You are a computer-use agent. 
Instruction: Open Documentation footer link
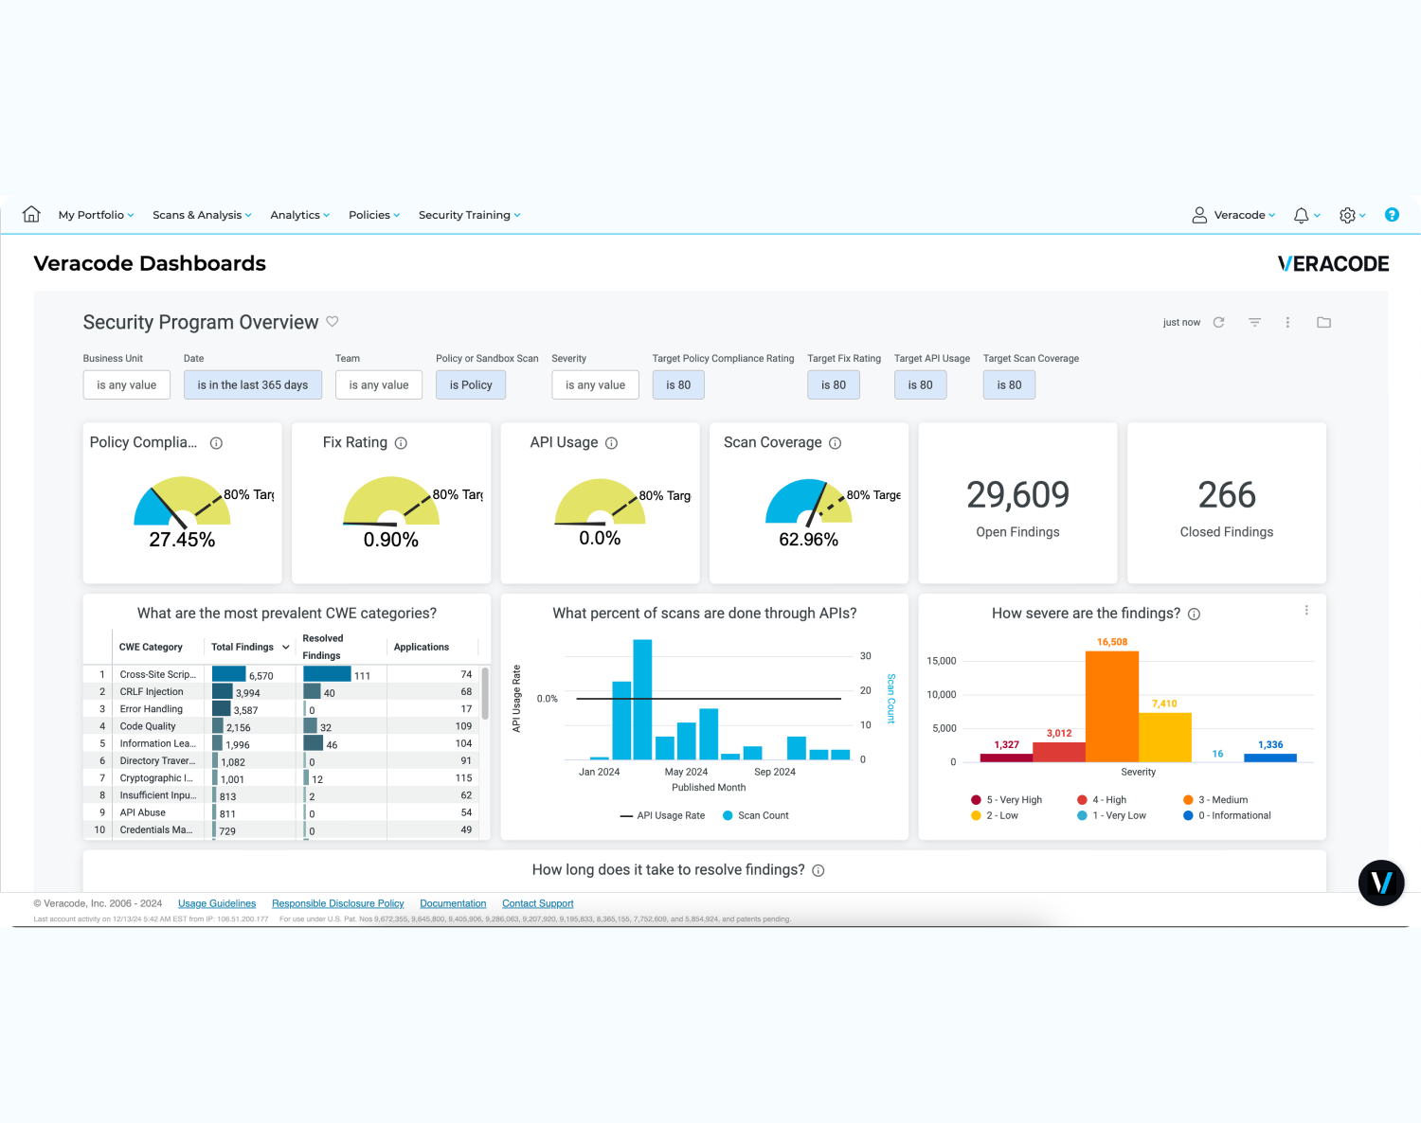click(453, 903)
